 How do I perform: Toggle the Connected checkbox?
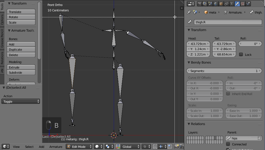coord(228,144)
